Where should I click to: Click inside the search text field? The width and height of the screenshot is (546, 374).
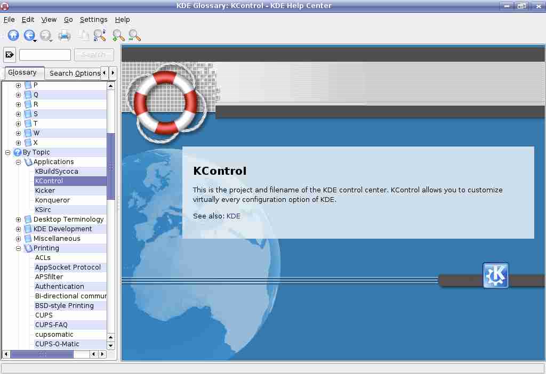[45, 55]
